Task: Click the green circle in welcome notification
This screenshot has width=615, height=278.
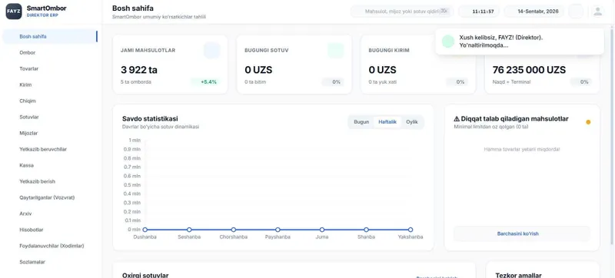Action: (x=448, y=41)
